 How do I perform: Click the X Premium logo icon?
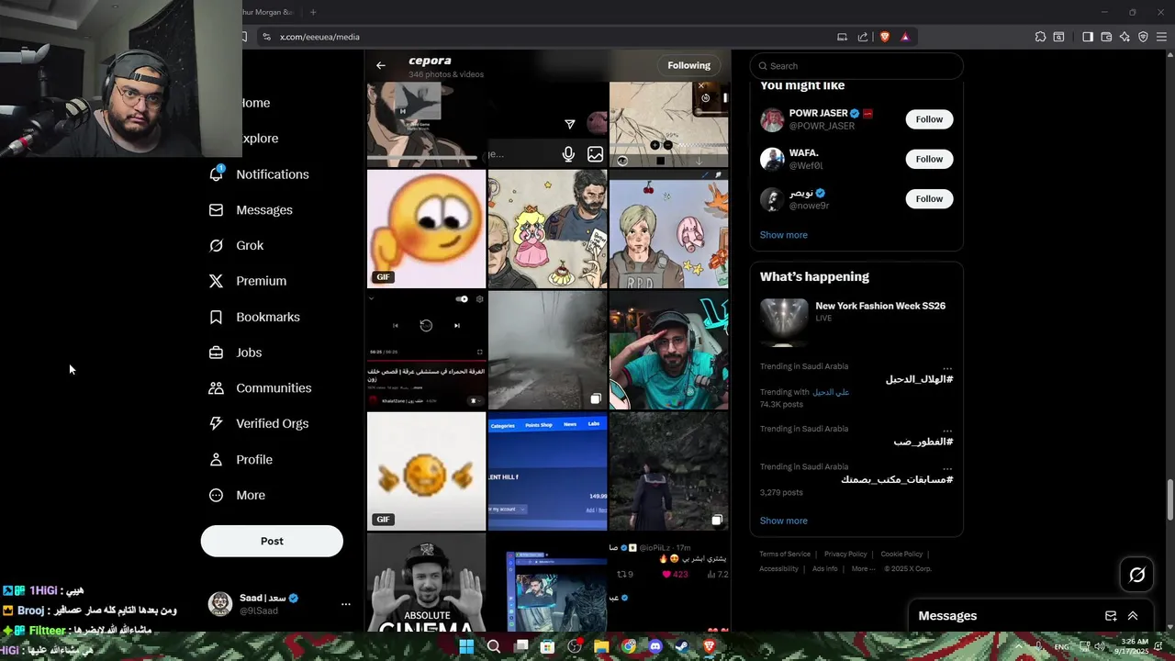(216, 281)
